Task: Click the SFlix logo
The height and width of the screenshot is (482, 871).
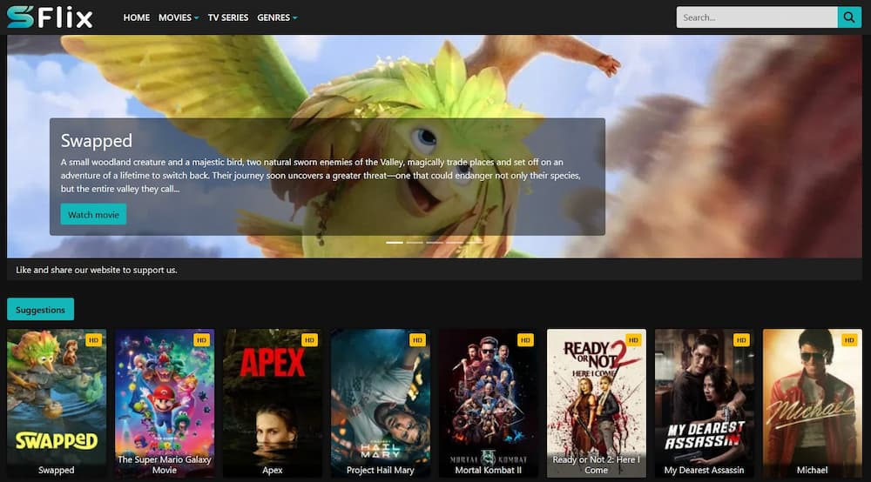Action: tap(50, 17)
